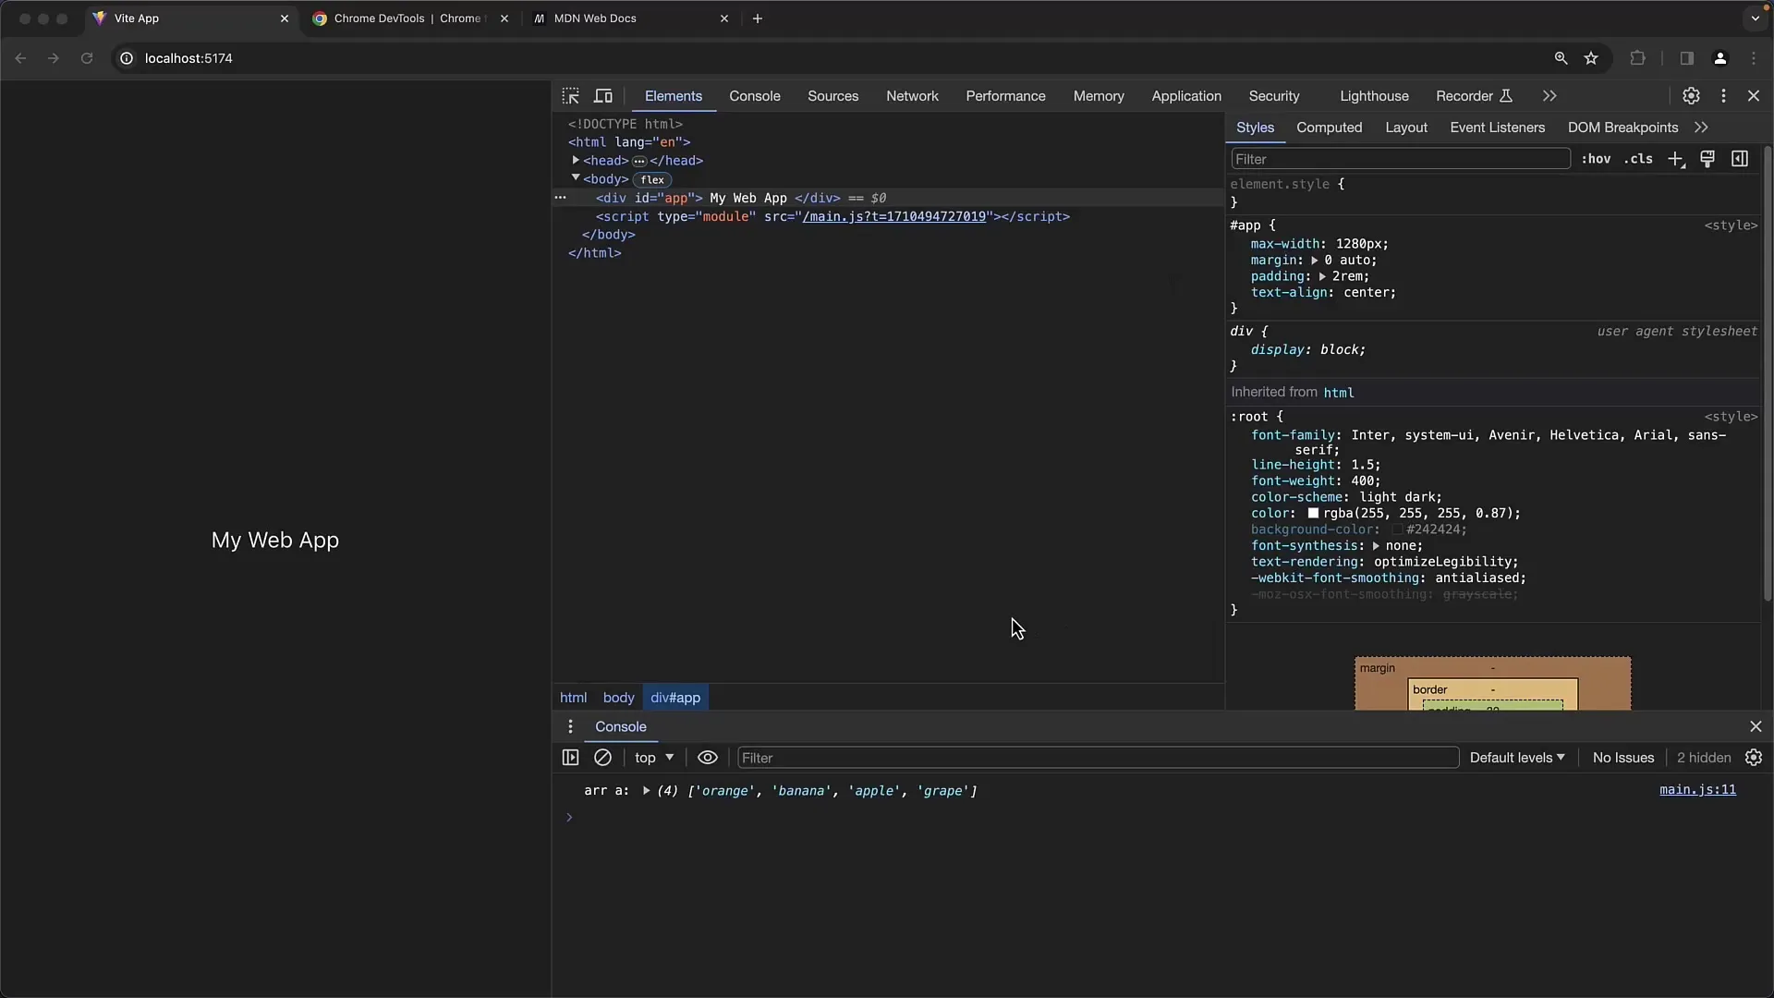1774x998 pixels.
Task: Close the console drawer
Action: pyautogui.click(x=1756, y=726)
